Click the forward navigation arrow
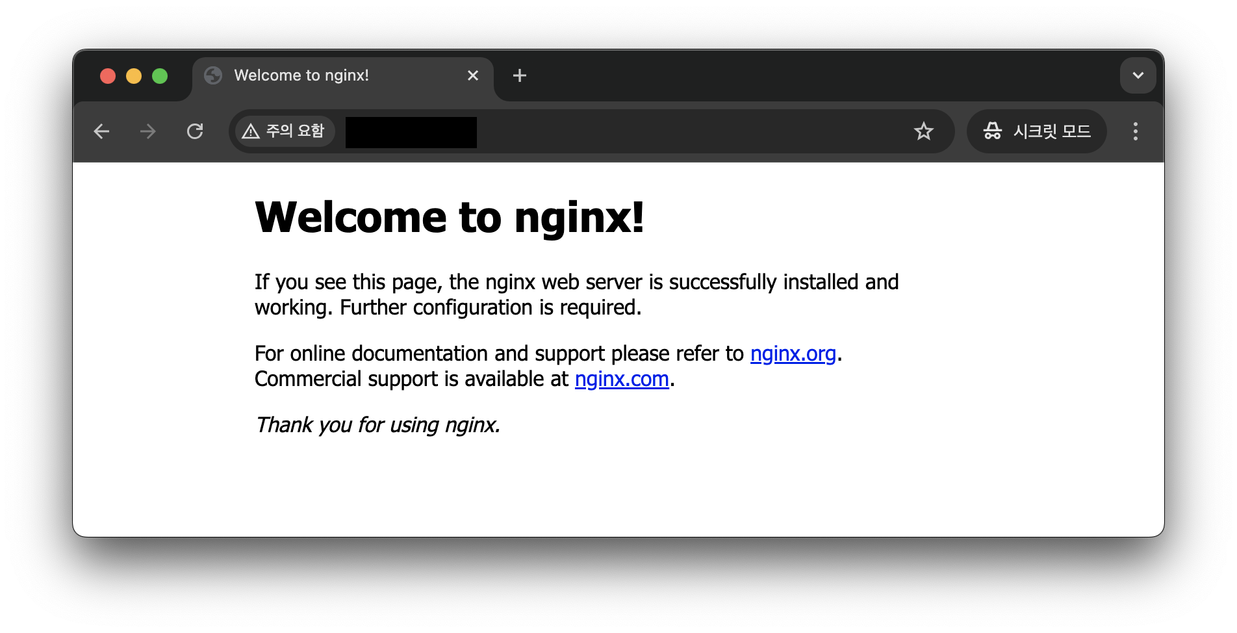Viewport: 1237px width, 633px height. [x=148, y=131]
